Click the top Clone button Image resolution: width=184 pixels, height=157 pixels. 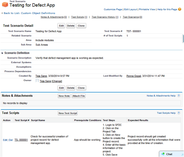pos(81,26)
